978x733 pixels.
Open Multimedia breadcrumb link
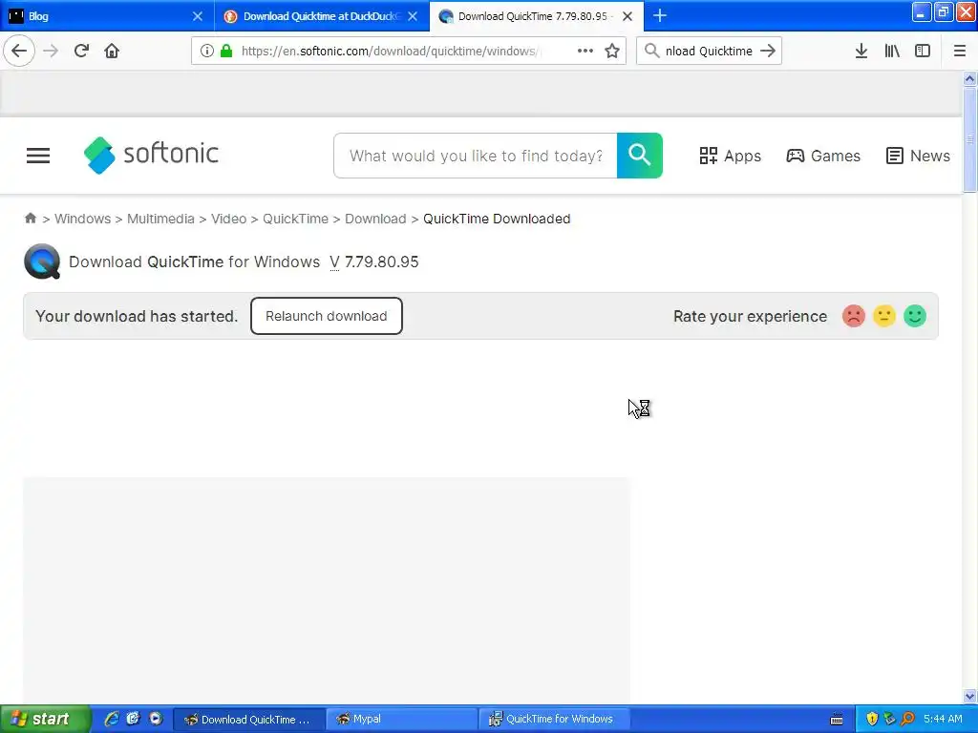[160, 219]
